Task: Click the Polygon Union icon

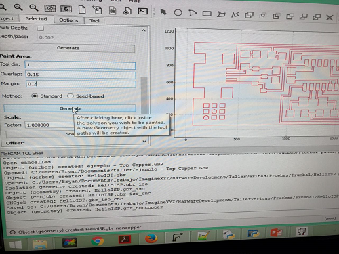Action: tap(249, 15)
